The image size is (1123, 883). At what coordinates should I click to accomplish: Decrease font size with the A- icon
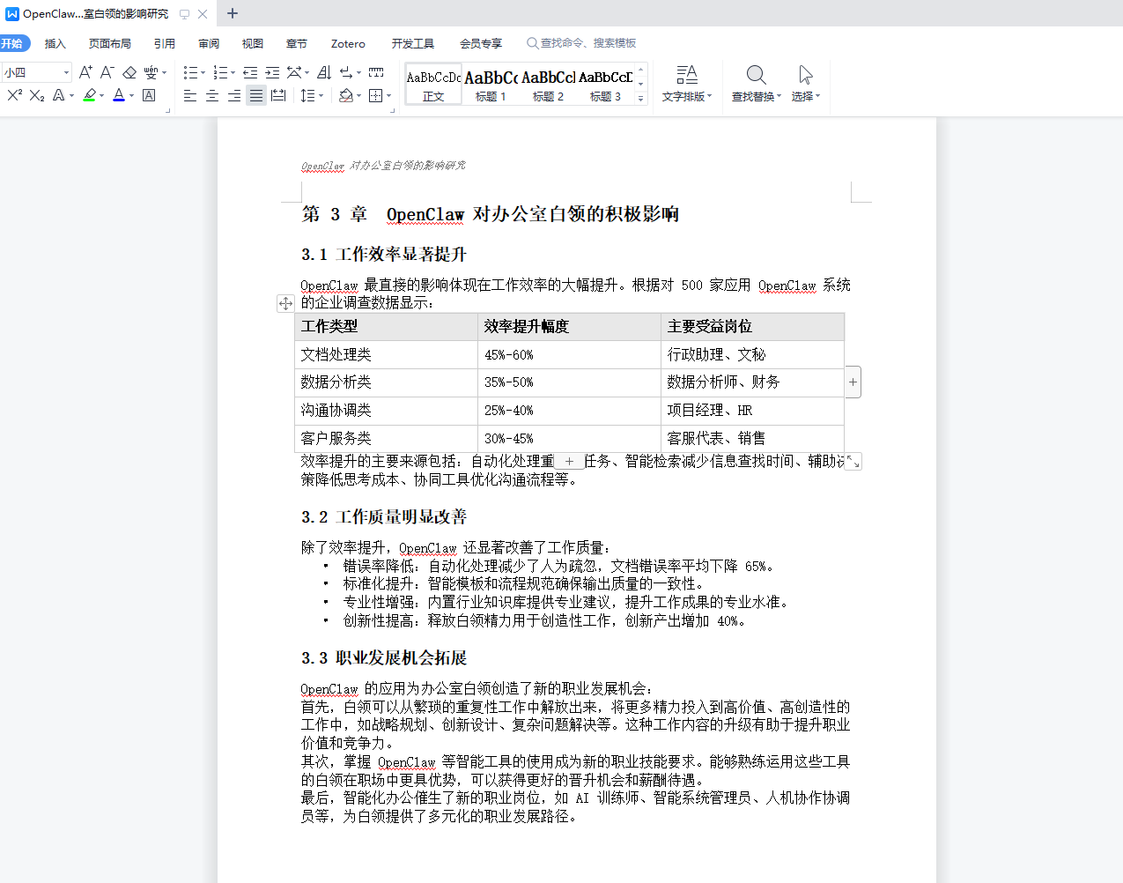(107, 72)
